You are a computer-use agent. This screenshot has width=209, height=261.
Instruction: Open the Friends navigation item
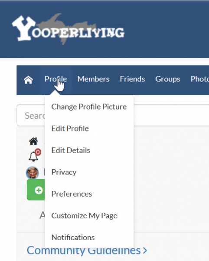132,79
